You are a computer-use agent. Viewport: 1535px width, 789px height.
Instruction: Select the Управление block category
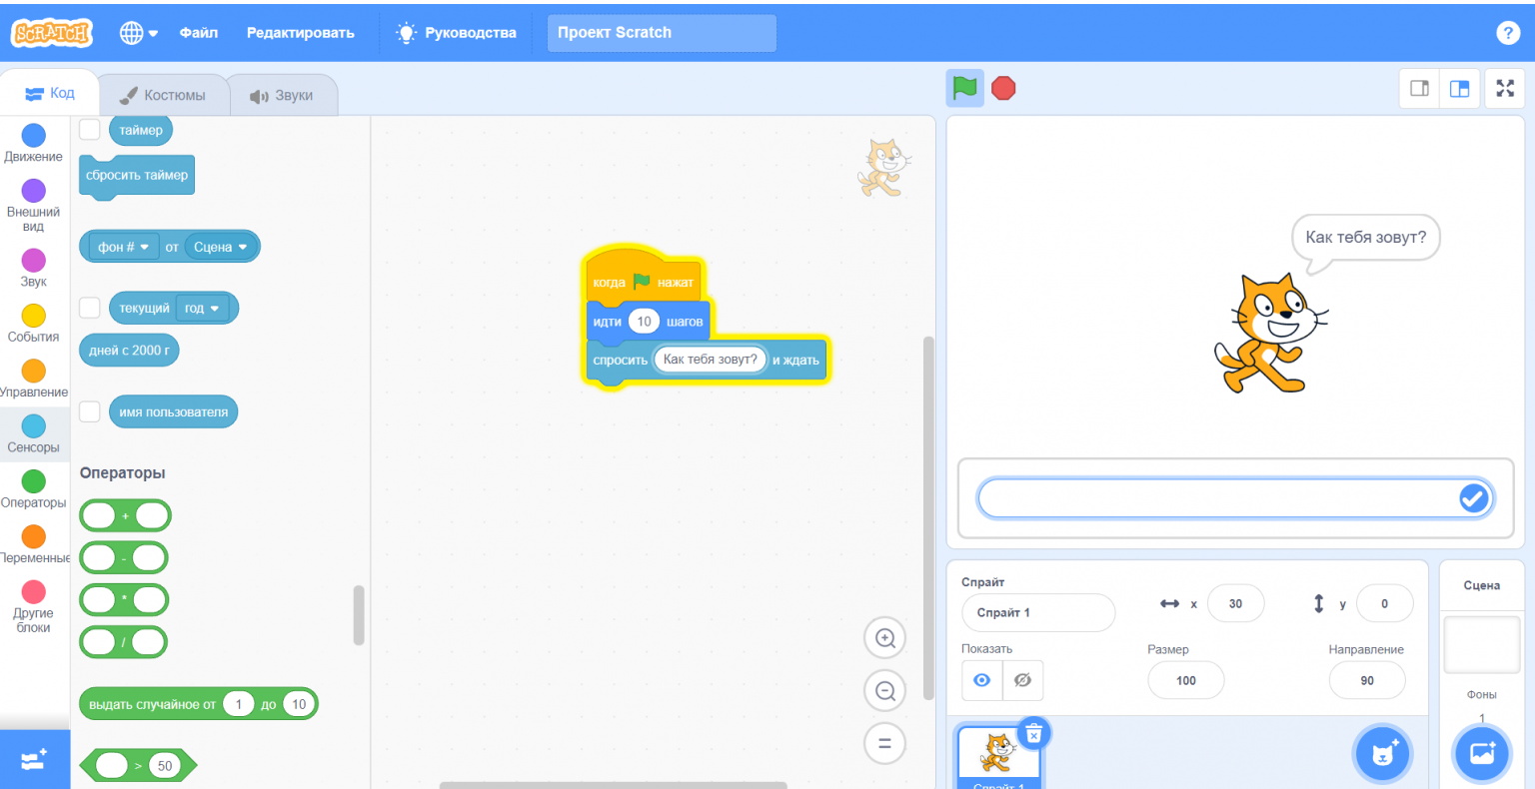tap(34, 379)
